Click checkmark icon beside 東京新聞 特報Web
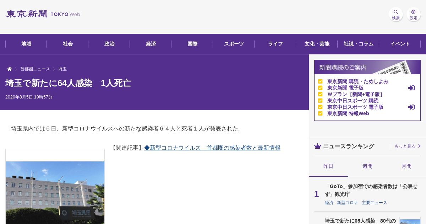 [x=320, y=113]
